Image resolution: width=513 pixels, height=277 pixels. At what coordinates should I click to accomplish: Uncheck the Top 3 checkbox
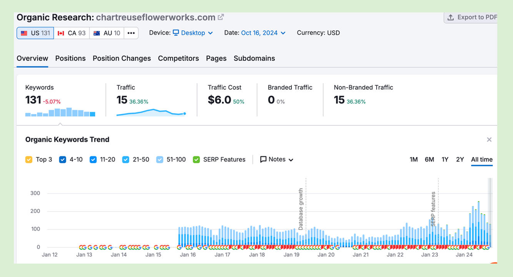(x=29, y=160)
